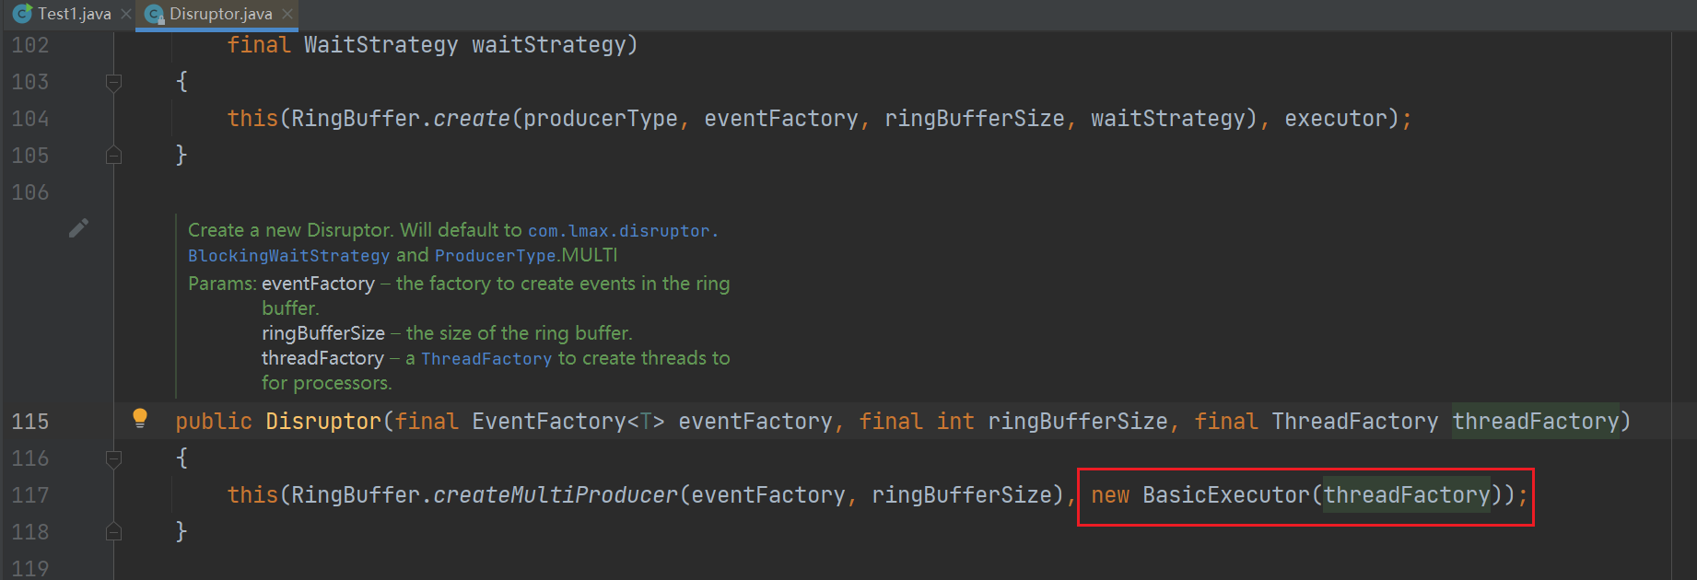
Task: Click line number 115 in the gutter
Action: 30,422
